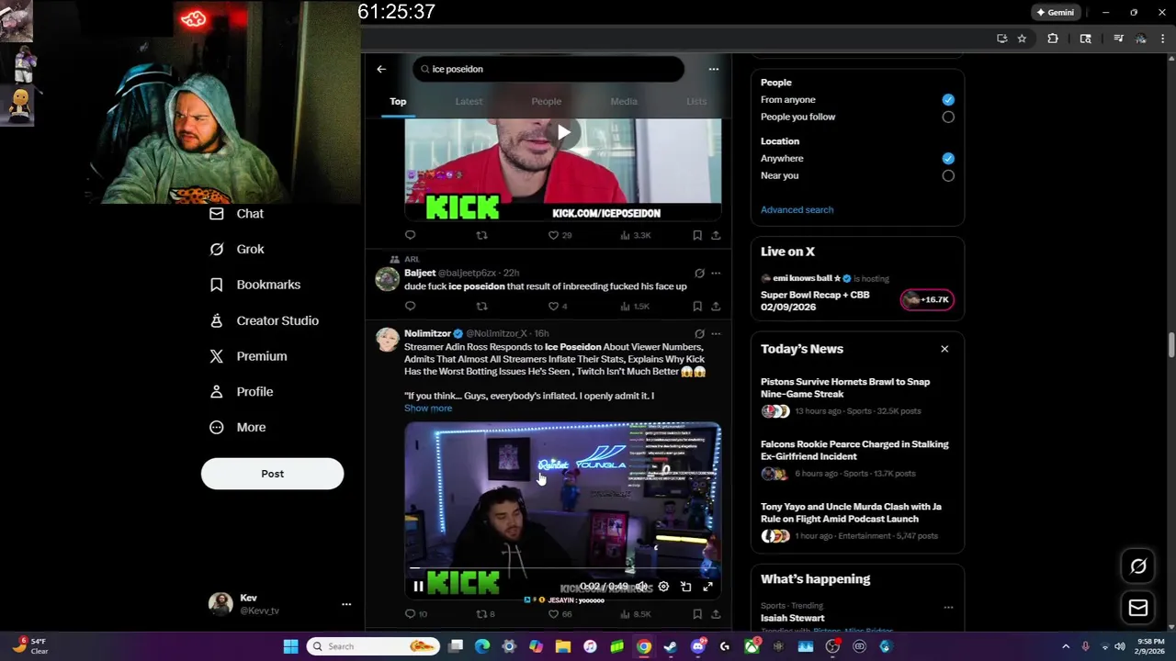The height and width of the screenshot is (661, 1176).
Task: Play the Kick Ice Poseidon video
Action: pyautogui.click(x=563, y=133)
